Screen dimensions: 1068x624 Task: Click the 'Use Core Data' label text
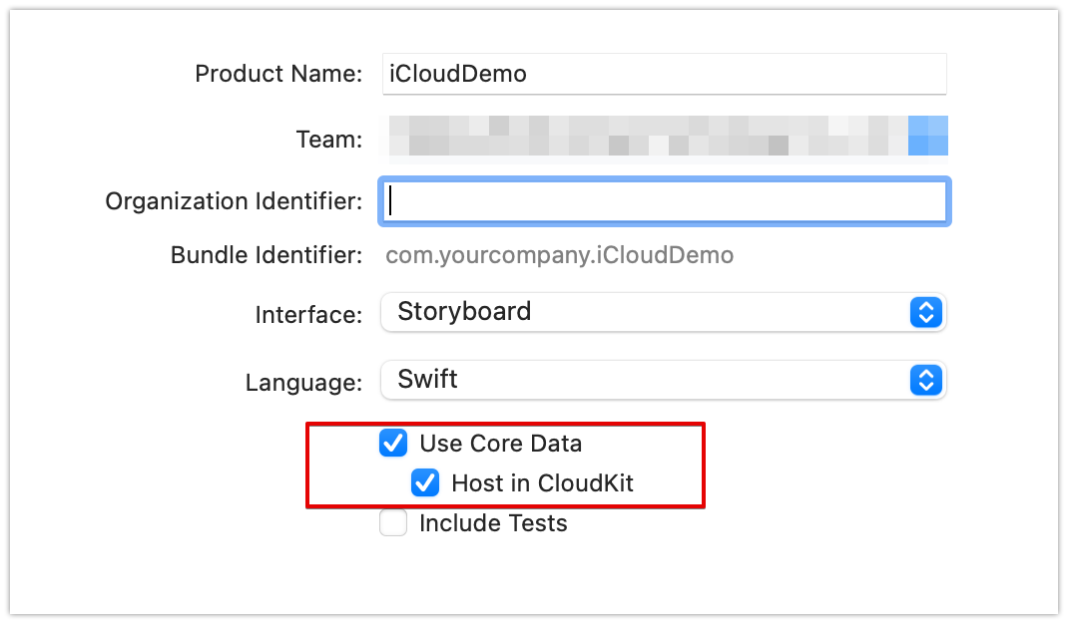[500, 443]
